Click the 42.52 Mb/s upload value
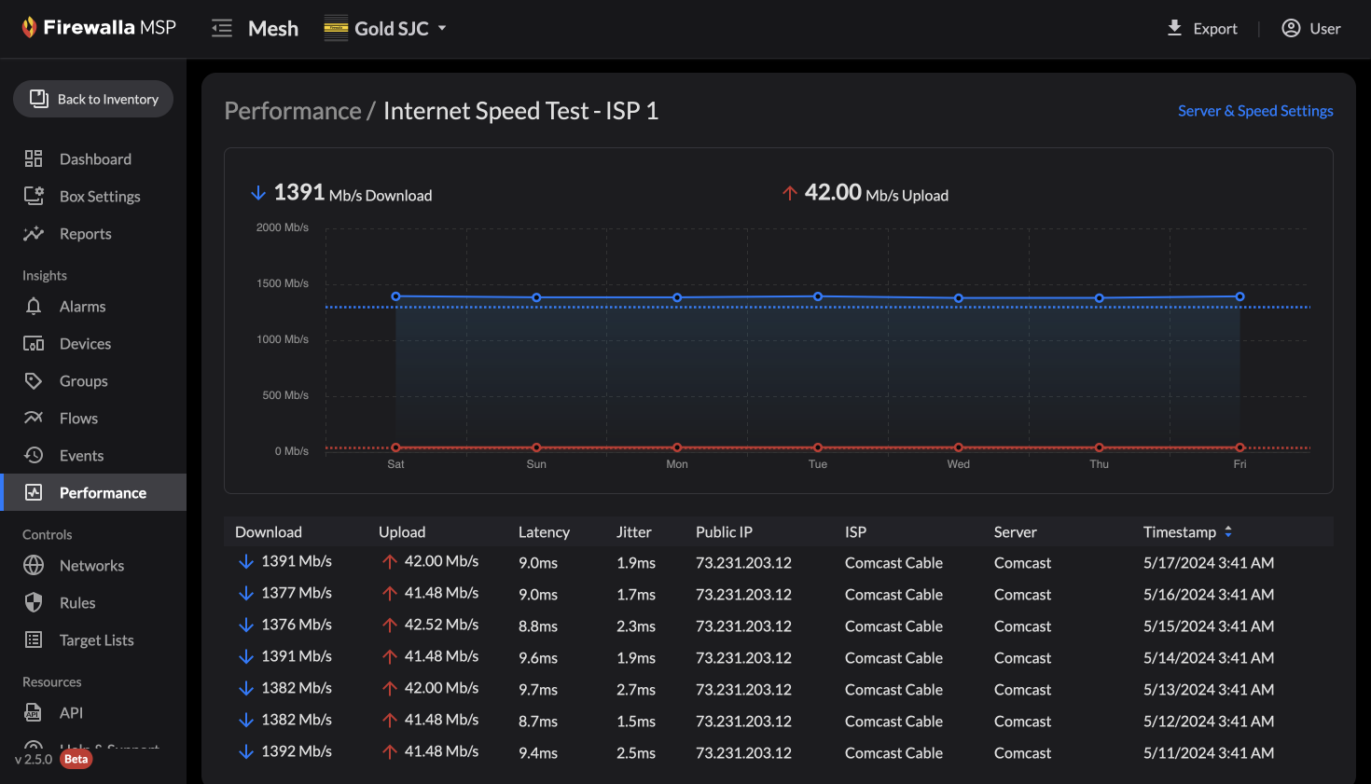 coord(441,625)
